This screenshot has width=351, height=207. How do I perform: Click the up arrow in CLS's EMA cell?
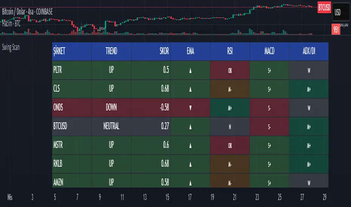coord(190,90)
